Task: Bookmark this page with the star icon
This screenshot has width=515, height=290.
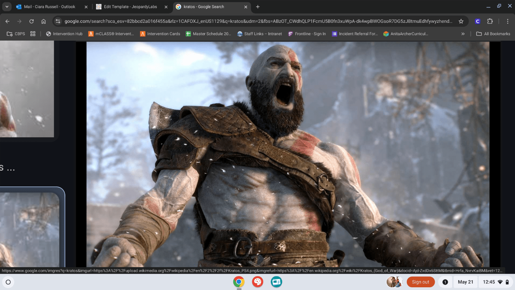Action: 461,21
